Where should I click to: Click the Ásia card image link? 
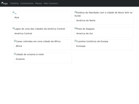[15, 13]
